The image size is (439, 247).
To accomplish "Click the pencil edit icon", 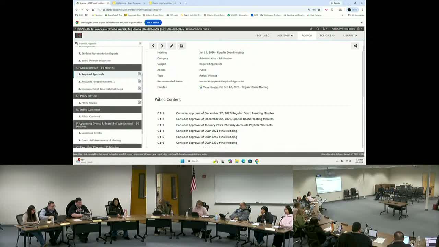I will pyautogui.click(x=171, y=46).
